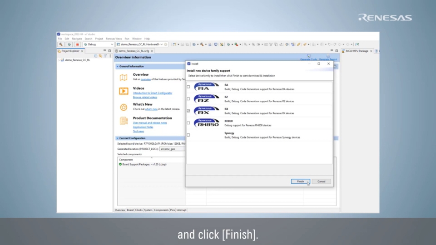Open the demo_Renesas_CC_RL HardwareDebug launch configuration dropdown
This screenshot has height=245, width=436.
(162, 44)
